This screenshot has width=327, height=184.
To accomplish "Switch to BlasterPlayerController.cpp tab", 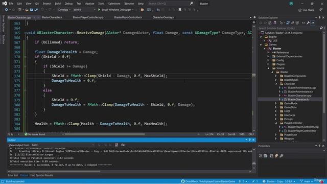I will (x=88, y=17).
